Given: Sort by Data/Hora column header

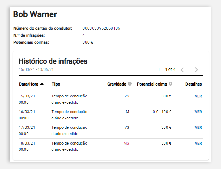Looking at the screenshot, I should (x=29, y=84).
